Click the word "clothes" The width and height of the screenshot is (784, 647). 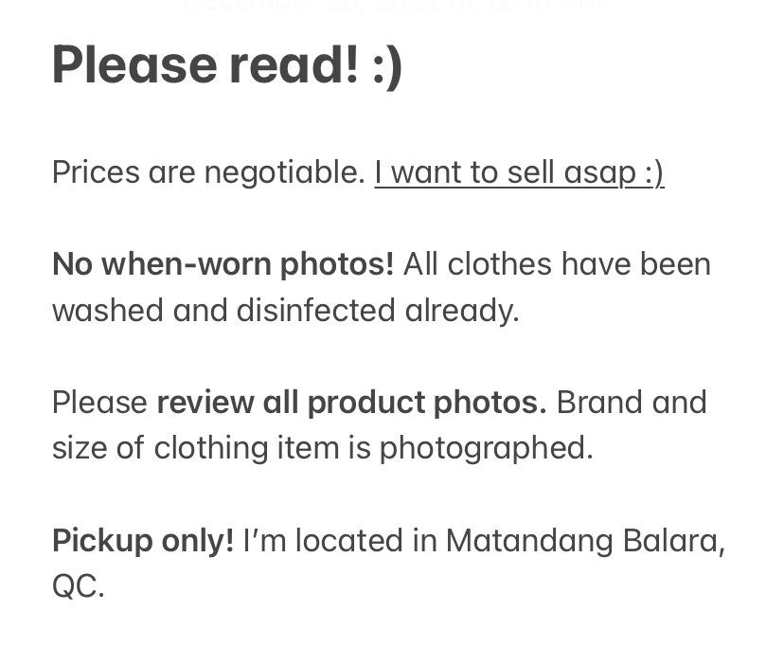pyautogui.click(x=499, y=264)
